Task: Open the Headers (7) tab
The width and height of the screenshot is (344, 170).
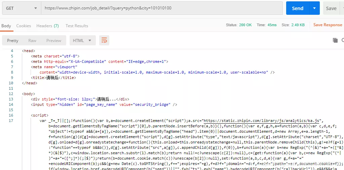Action: (48, 26)
